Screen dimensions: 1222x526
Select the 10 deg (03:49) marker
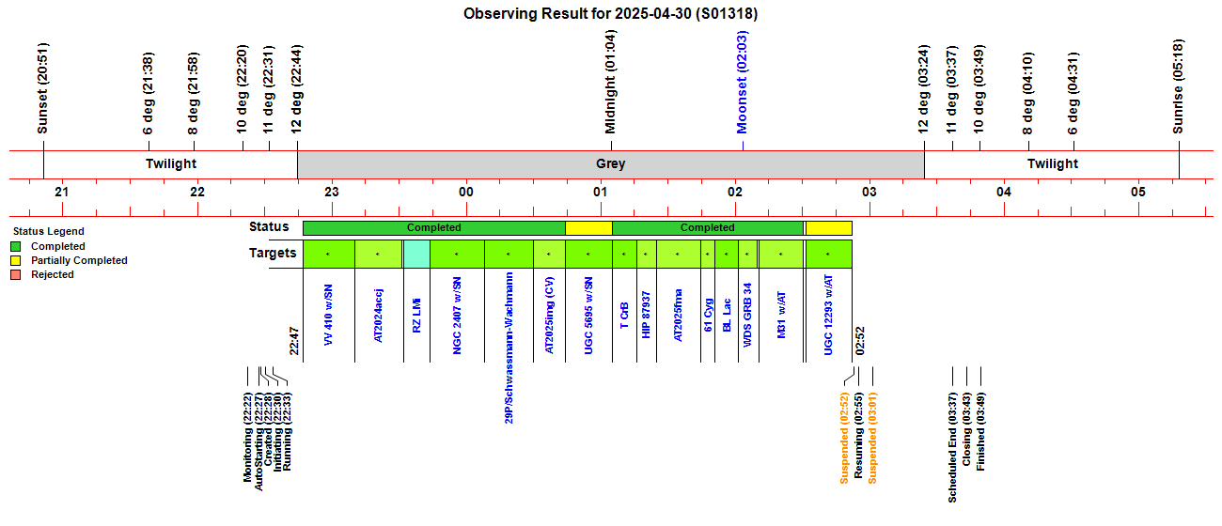[979, 89]
